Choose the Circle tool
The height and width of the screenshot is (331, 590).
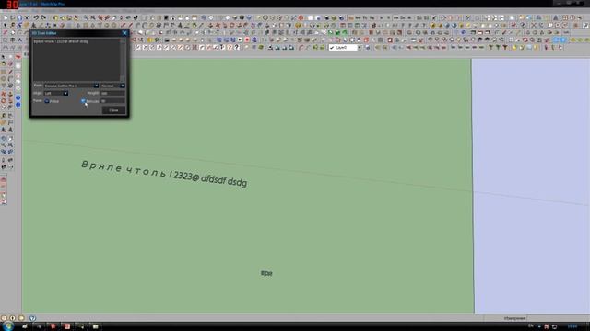coord(4,78)
